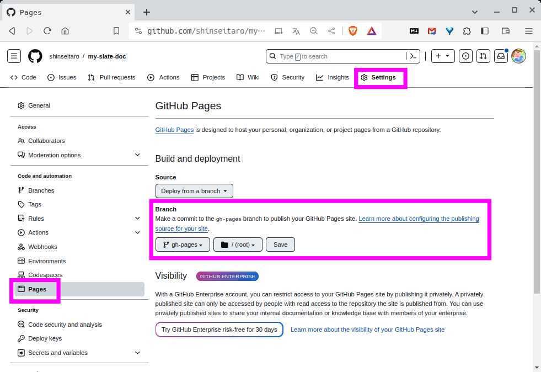Switch to the Pull requests tab
541x372 pixels.
[x=111, y=77]
